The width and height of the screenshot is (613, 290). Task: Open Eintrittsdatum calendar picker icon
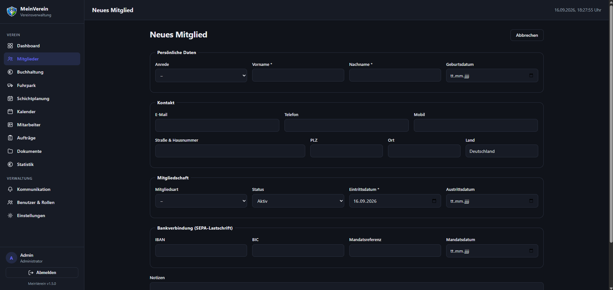pyautogui.click(x=434, y=201)
